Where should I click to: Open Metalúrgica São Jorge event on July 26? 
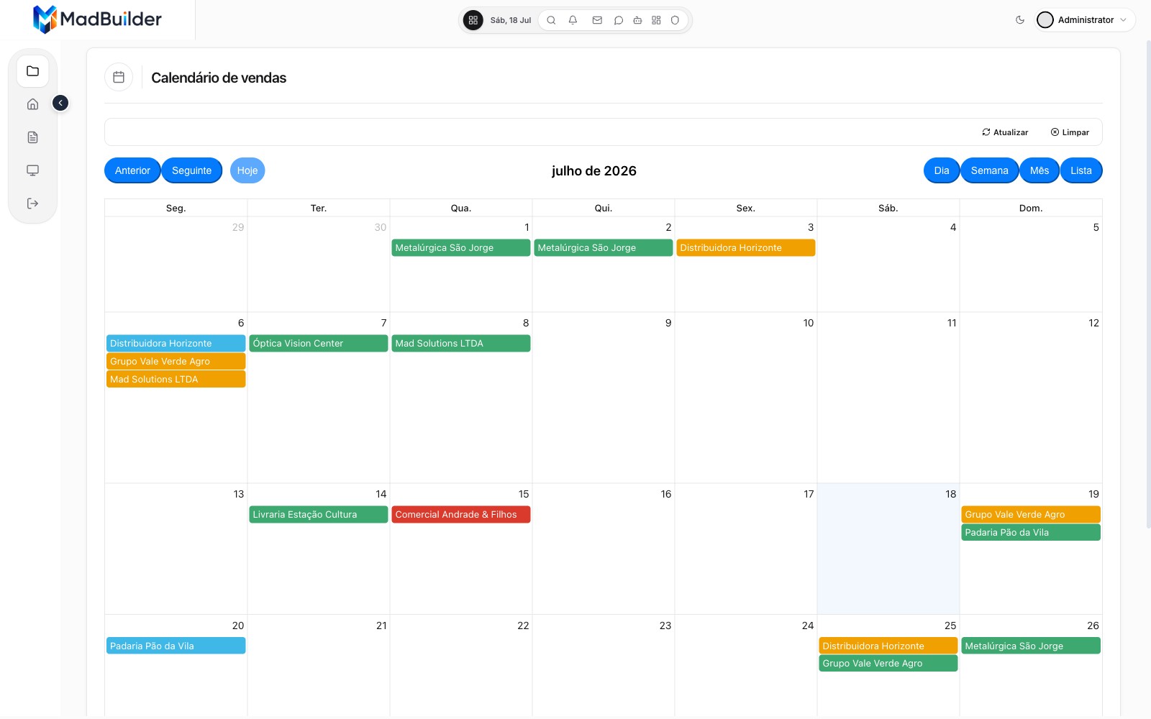point(1030,646)
